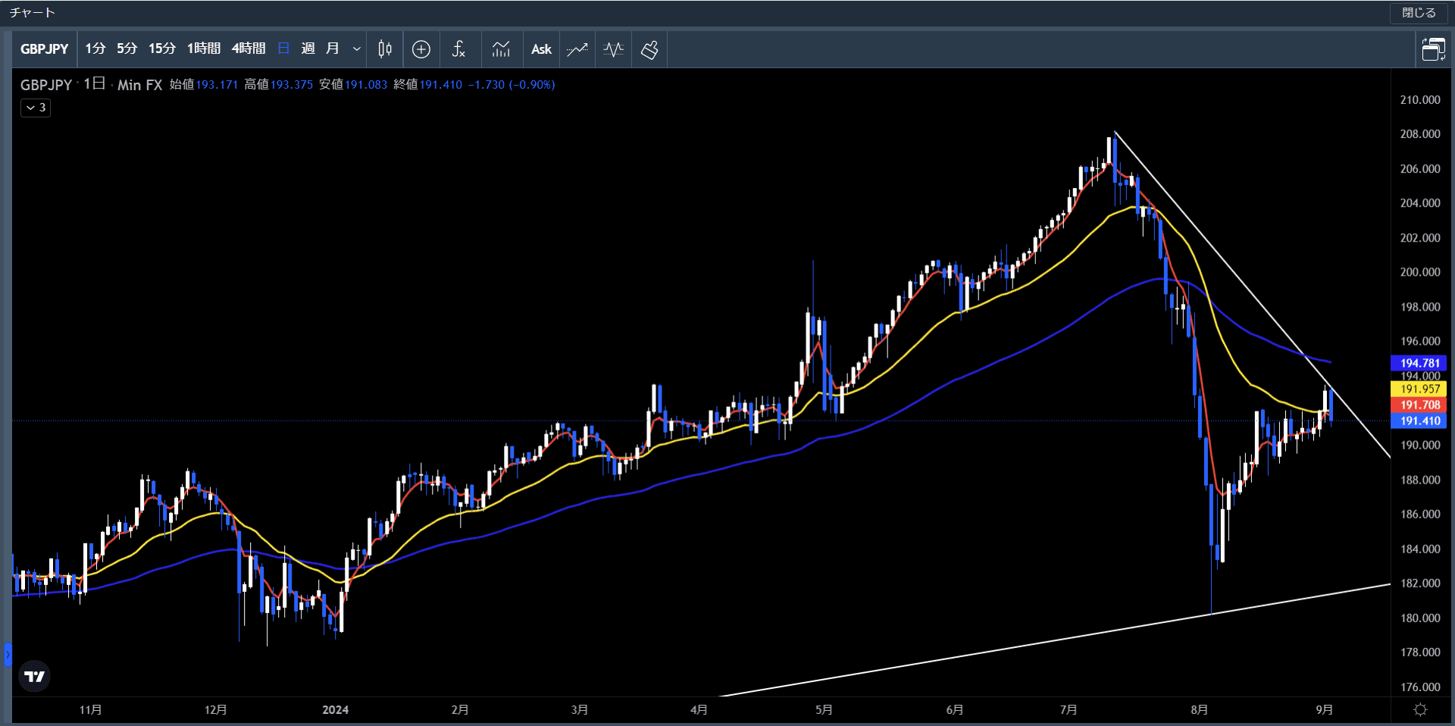The width and height of the screenshot is (1455, 726).
Task: Select the 4時間 timeframe
Action: tap(249, 49)
